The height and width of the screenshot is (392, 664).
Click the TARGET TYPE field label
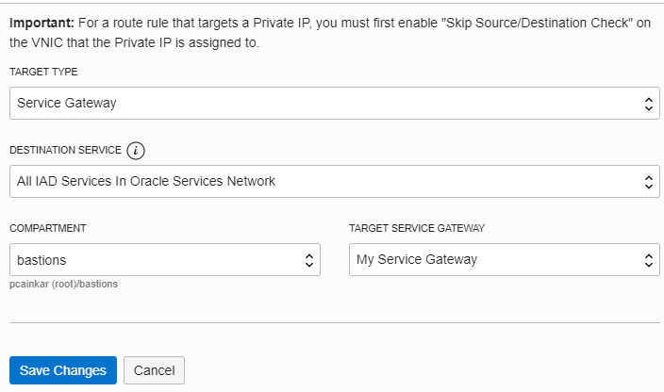coord(43,73)
